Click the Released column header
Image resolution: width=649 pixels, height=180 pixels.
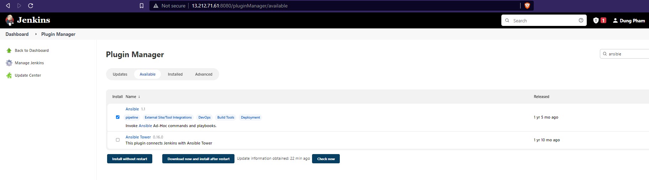click(542, 97)
